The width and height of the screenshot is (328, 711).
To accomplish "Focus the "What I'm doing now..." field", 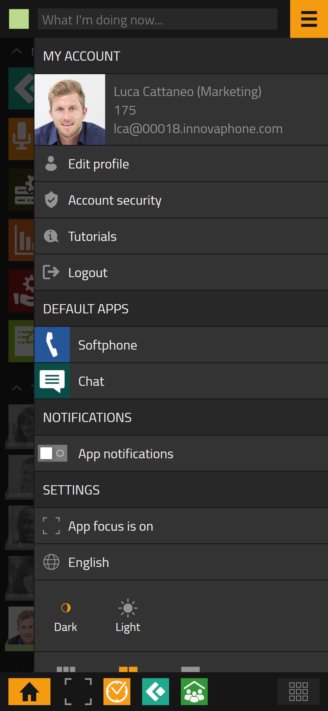I will pos(158,19).
